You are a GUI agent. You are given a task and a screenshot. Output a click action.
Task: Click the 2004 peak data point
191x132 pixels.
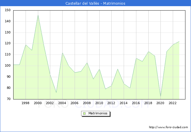click(62, 53)
